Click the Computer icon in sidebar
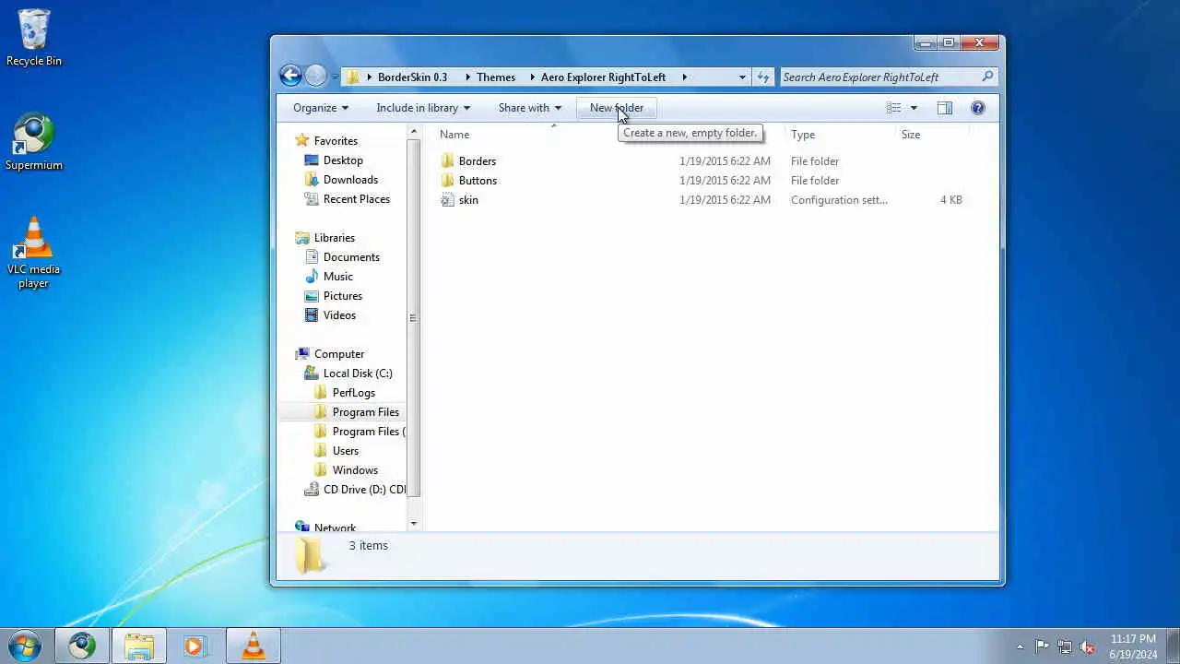The image size is (1180, 664). point(301,353)
